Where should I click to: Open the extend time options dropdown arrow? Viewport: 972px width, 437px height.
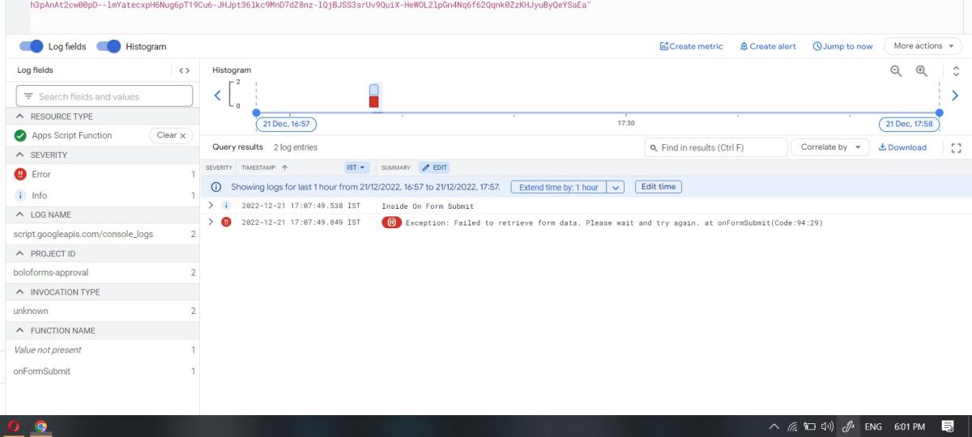(x=616, y=187)
